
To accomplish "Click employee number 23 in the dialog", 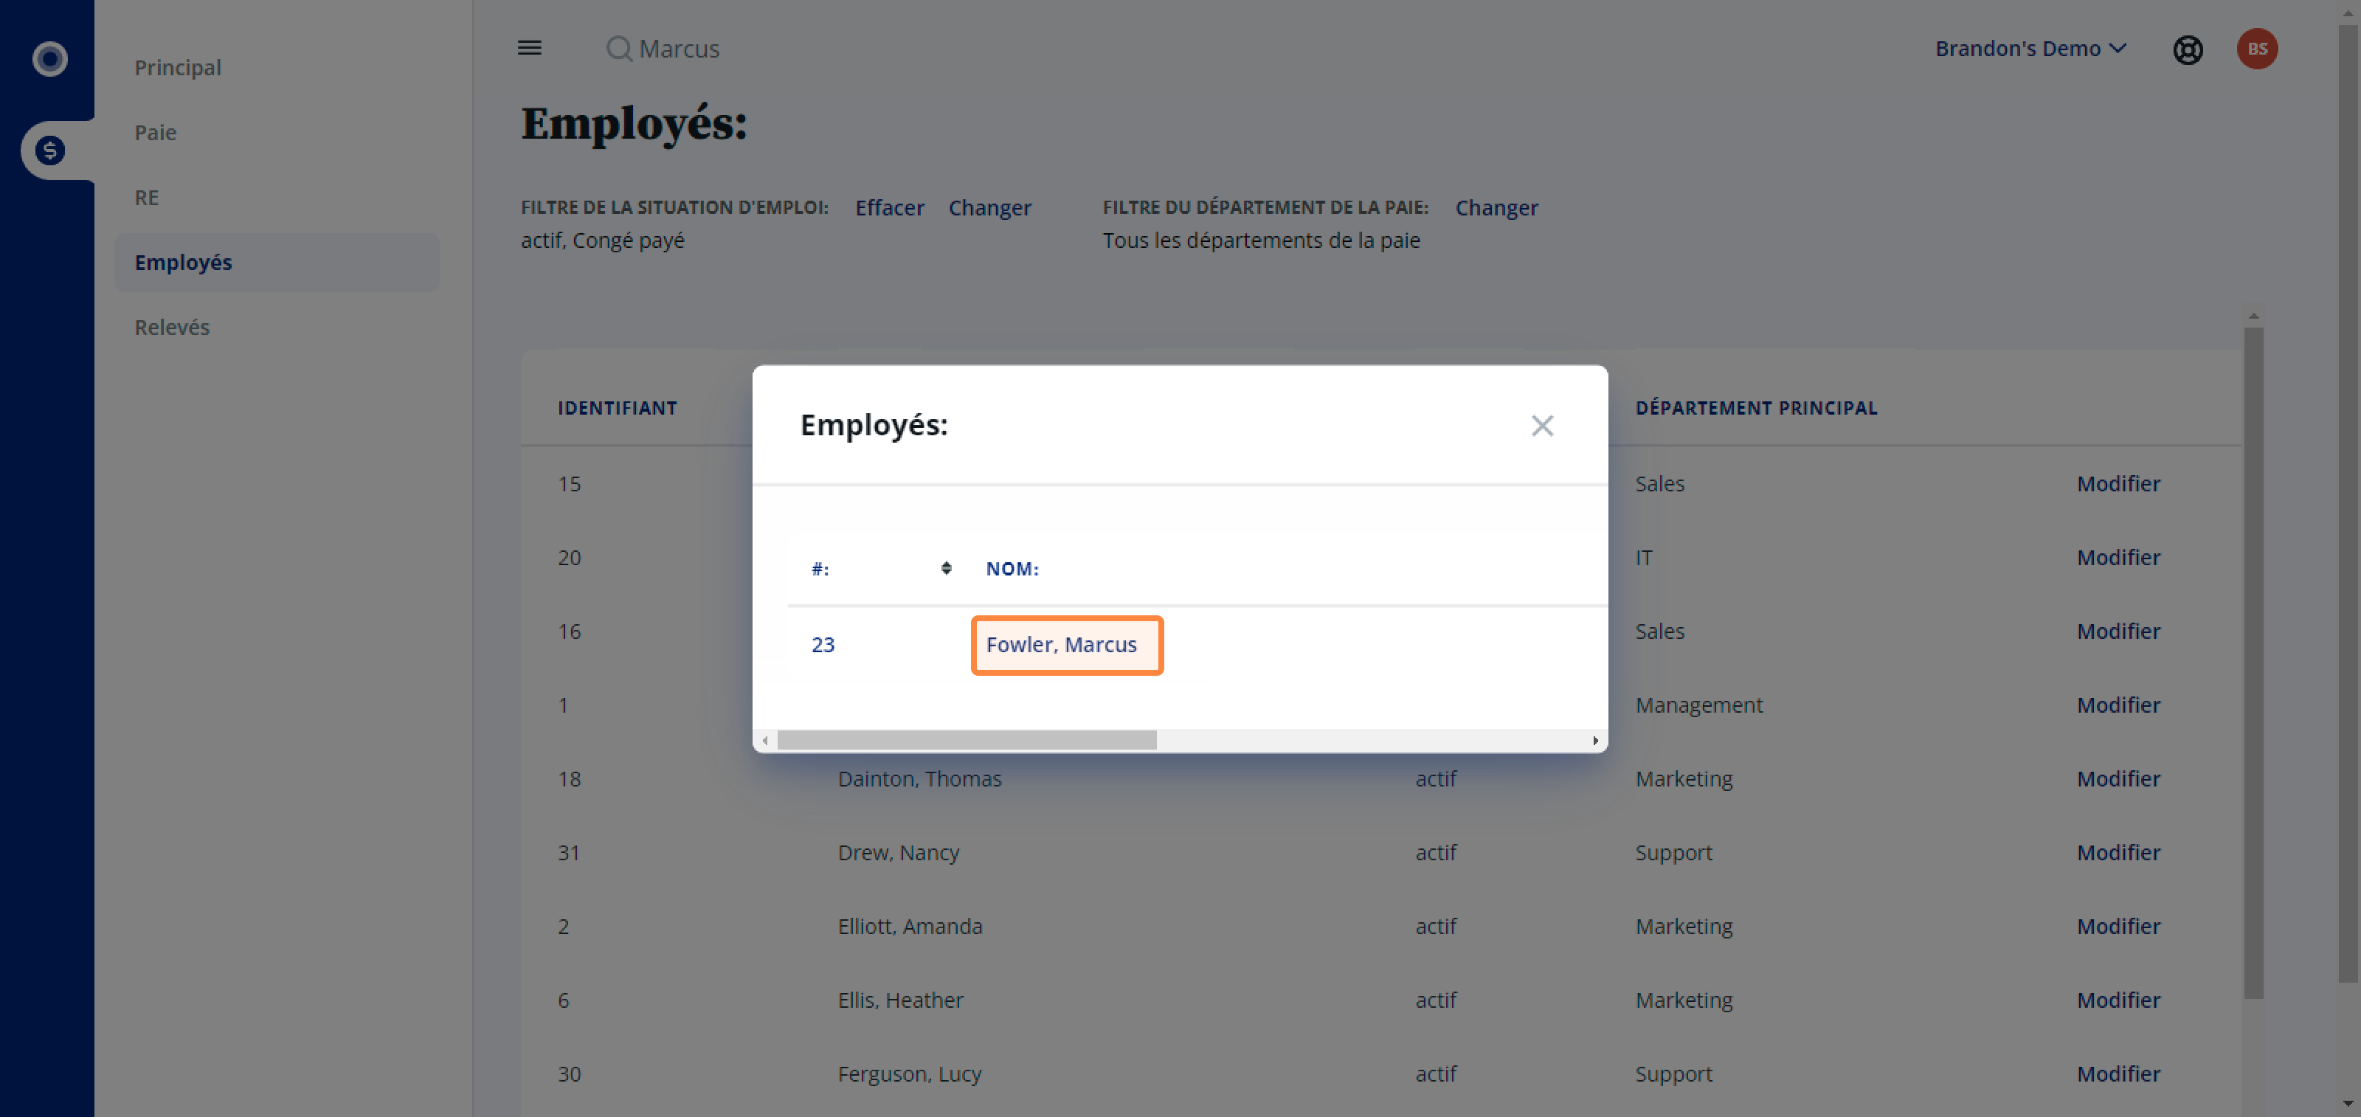I will click(x=822, y=645).
